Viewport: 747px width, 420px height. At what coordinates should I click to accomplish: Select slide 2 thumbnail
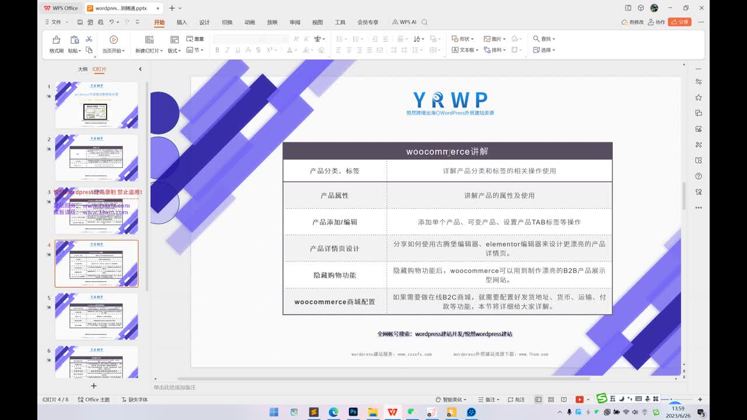click(x=96, y=157)
